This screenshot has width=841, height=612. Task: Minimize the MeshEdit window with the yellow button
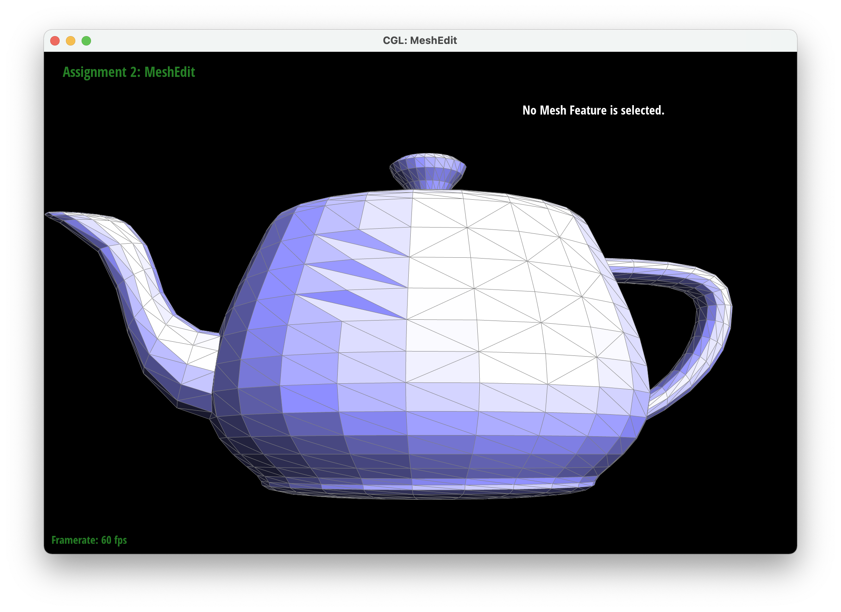pos(71,41)
